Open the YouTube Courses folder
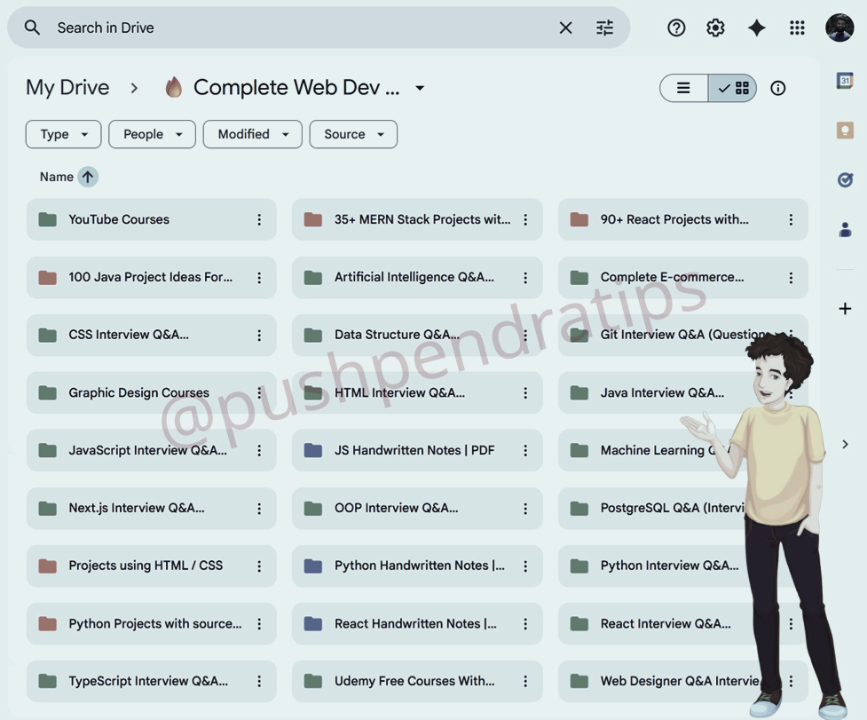This screenshot has height=720, width=867. tap(152, 219)
